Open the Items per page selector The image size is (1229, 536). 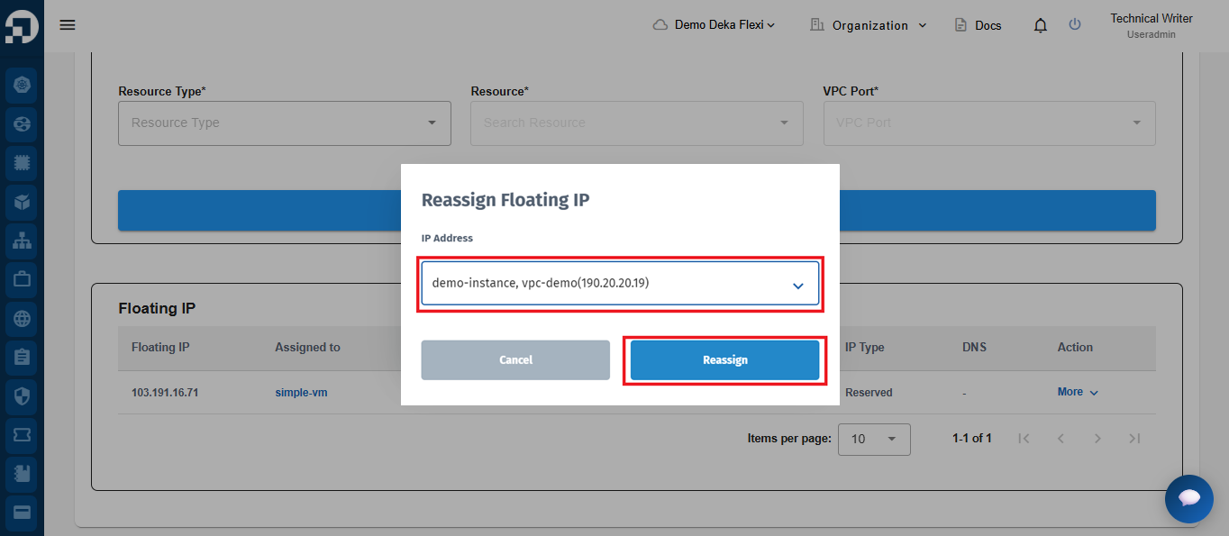(874, 439)
